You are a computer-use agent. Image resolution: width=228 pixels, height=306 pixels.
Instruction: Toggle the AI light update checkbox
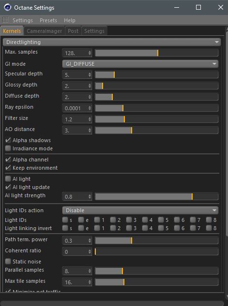(x=8, y=187)
